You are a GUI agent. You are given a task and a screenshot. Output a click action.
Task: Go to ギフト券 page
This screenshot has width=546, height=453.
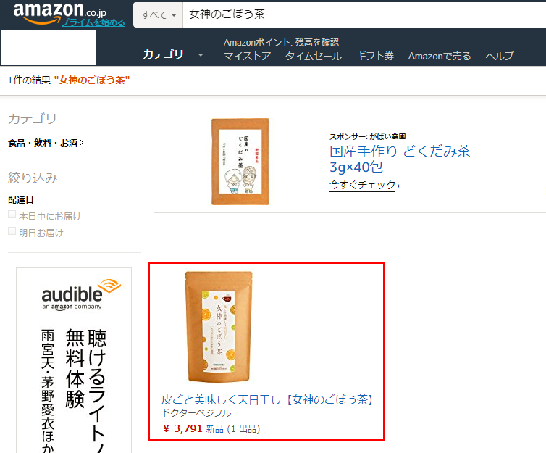click(x=374, y=56)
